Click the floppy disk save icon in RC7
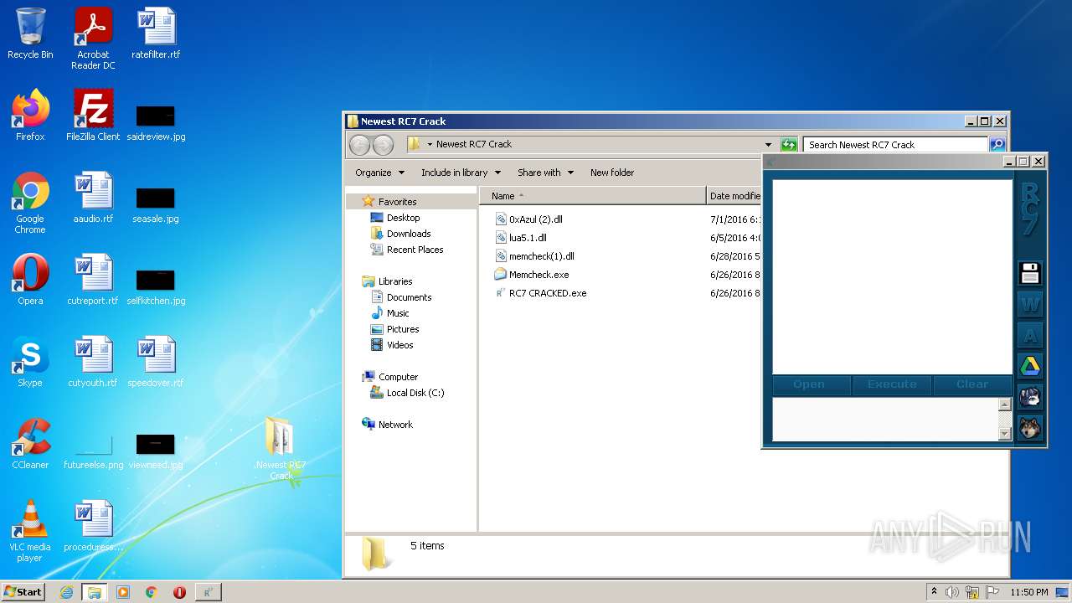This screenshot has height=603, width=1072. (1029, 273)
